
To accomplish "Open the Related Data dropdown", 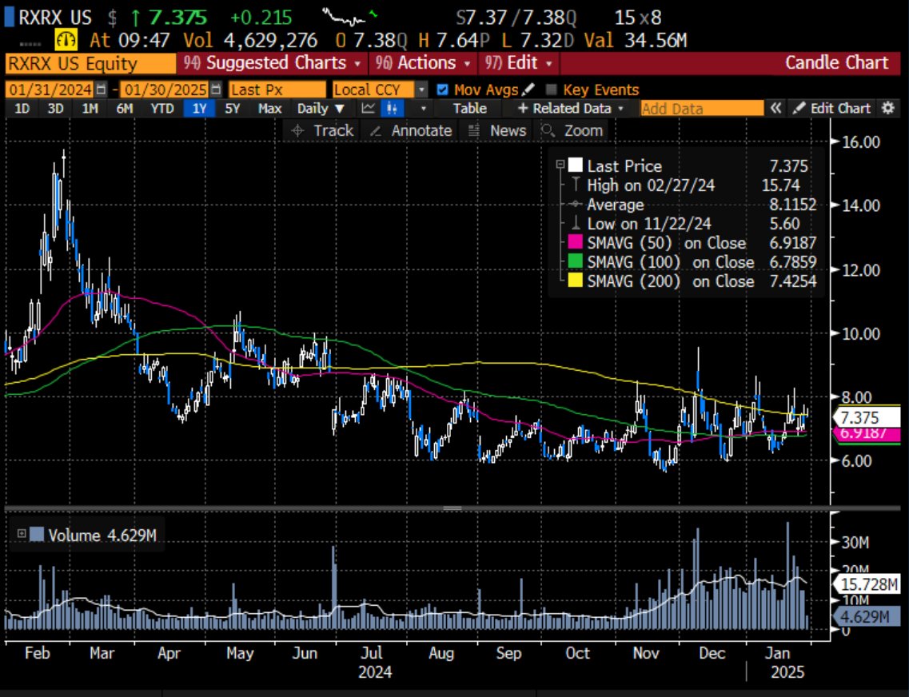I will (x=571, y=109).
